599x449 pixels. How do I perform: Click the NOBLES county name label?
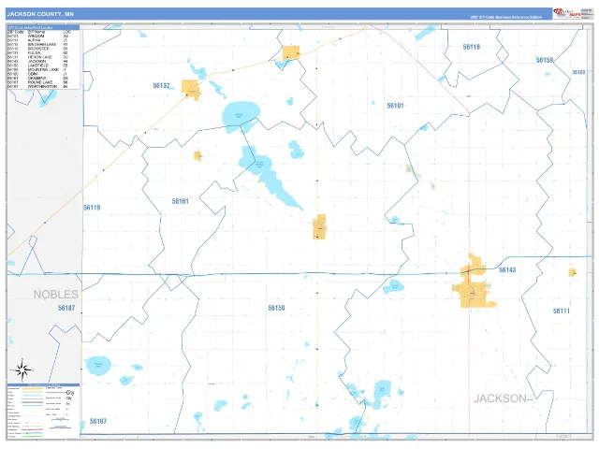[x=56, y=295]
